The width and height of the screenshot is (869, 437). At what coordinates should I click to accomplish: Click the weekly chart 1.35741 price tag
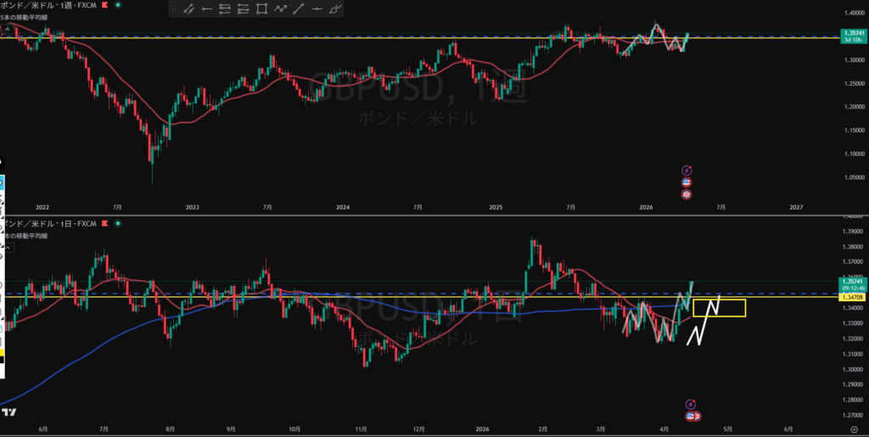851,36
